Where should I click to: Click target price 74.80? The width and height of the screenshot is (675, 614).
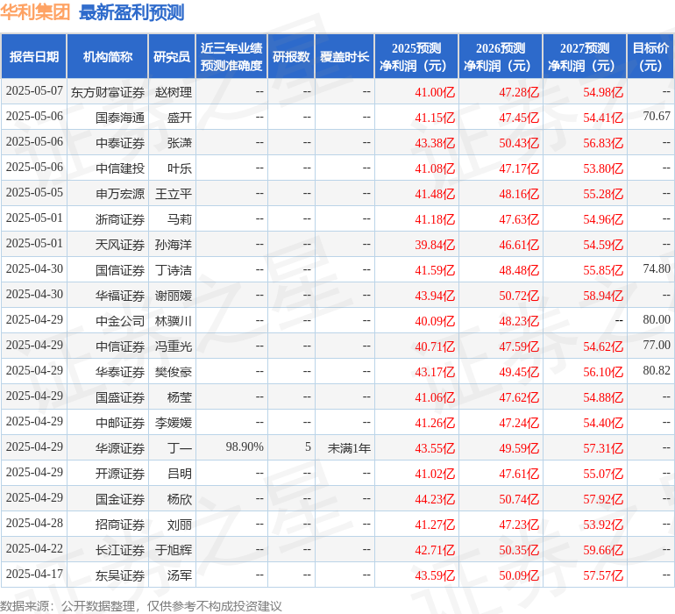657,268
